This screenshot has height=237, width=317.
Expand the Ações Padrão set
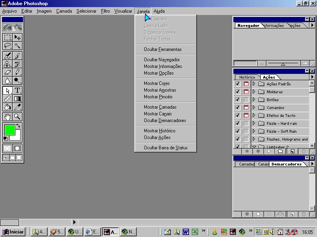tap(254, 84)
